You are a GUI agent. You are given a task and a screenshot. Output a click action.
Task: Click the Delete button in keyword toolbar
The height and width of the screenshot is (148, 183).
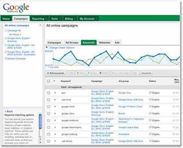104,73
